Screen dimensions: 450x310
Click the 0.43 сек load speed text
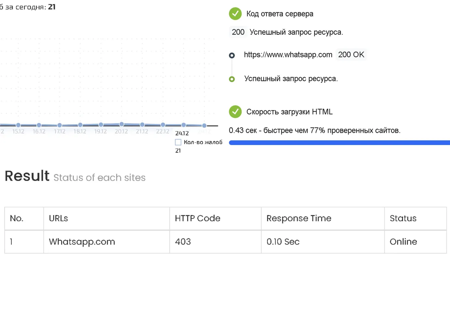pyautogui.click(x=315, y=130)
